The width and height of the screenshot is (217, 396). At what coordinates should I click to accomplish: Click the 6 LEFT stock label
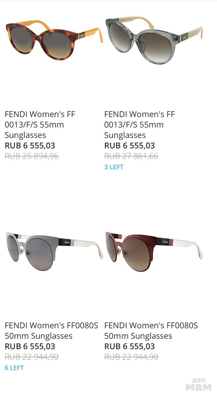click(14, 368)
